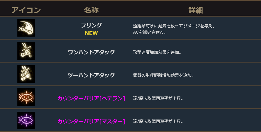Click the アイコン column header
The image size is (261, 132).
pyautogui.click(x=26, y=10)
